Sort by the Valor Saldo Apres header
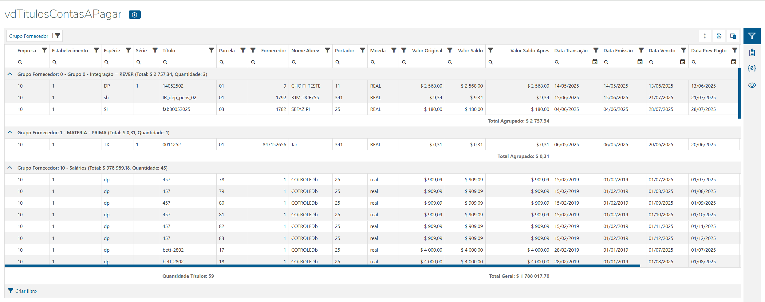This screenshot has width=765, height=302. [x=530, y=50]
